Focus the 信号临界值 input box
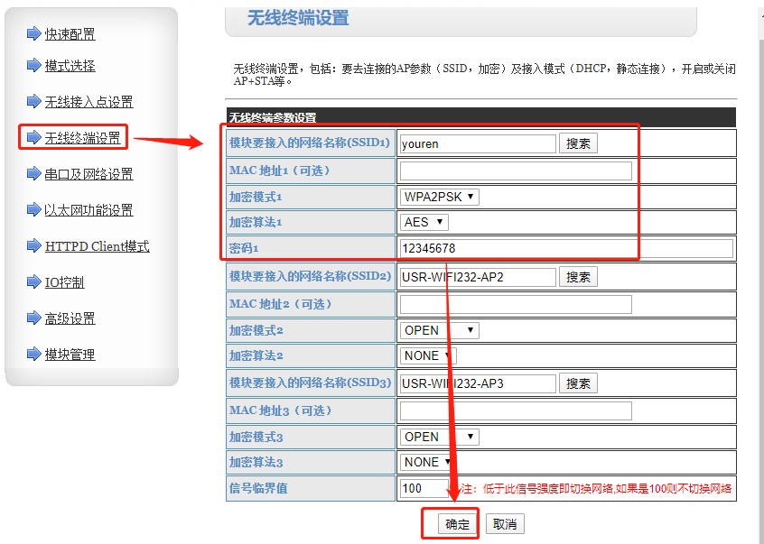 pyautogui.click(x=424, y=488)
